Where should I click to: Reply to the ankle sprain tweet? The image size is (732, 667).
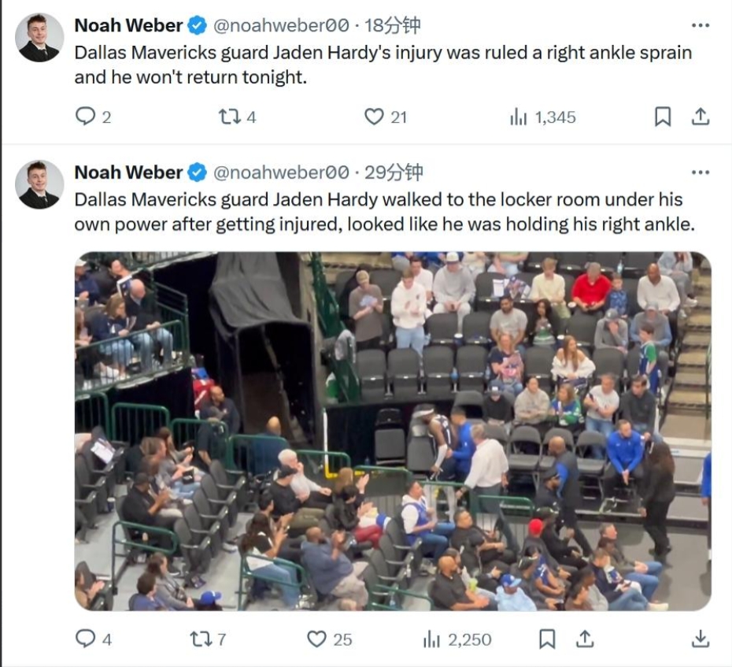[93, 117]
